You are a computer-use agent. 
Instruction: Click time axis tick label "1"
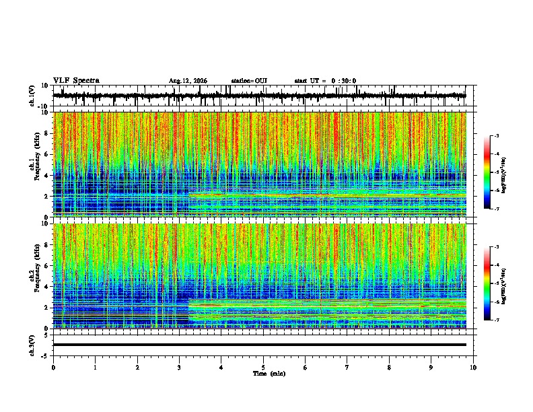pos(95,368)
